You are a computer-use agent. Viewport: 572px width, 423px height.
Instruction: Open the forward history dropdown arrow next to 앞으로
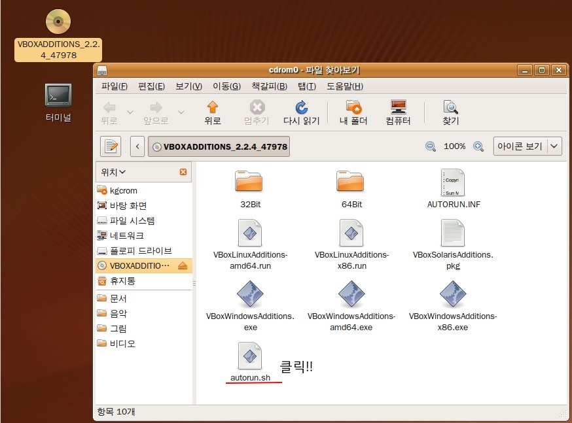point(181,112)
